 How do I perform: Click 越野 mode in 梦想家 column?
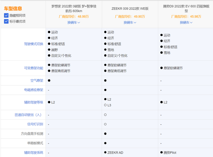[54, 50]
